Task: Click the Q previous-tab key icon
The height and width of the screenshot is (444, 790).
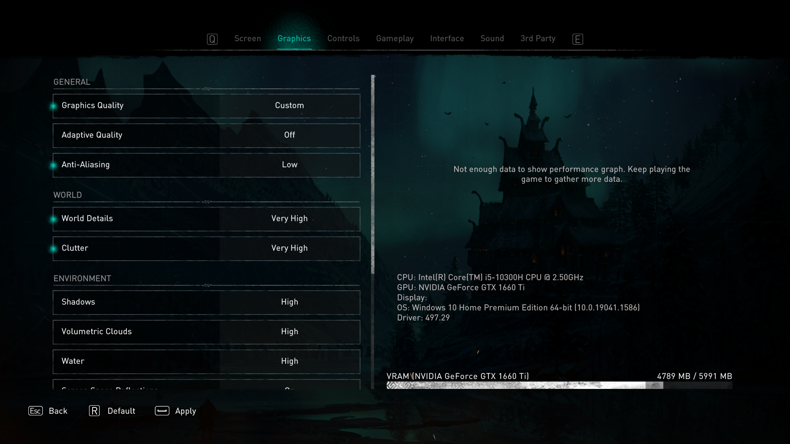Action: tap(212, 39)
